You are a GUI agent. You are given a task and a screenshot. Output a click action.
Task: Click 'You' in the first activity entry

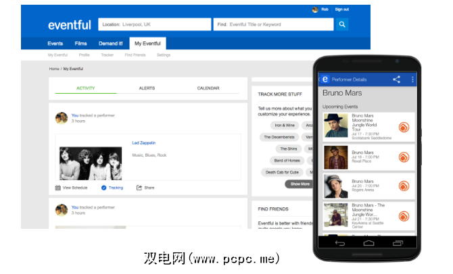click(75, 115)
